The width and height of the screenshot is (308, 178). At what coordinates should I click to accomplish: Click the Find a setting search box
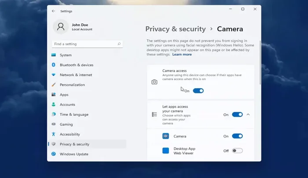84,44
